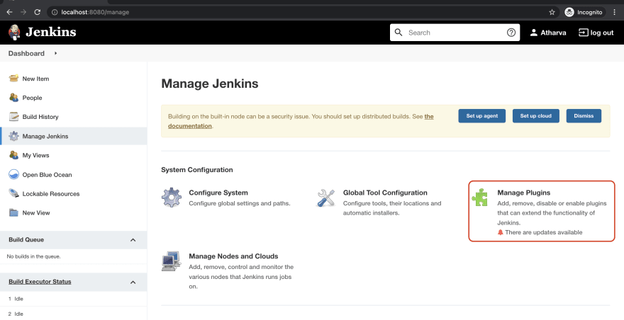624x320 pixels.
Task: Open the Manage Plugins heading
Action: [x=524, y=193]
